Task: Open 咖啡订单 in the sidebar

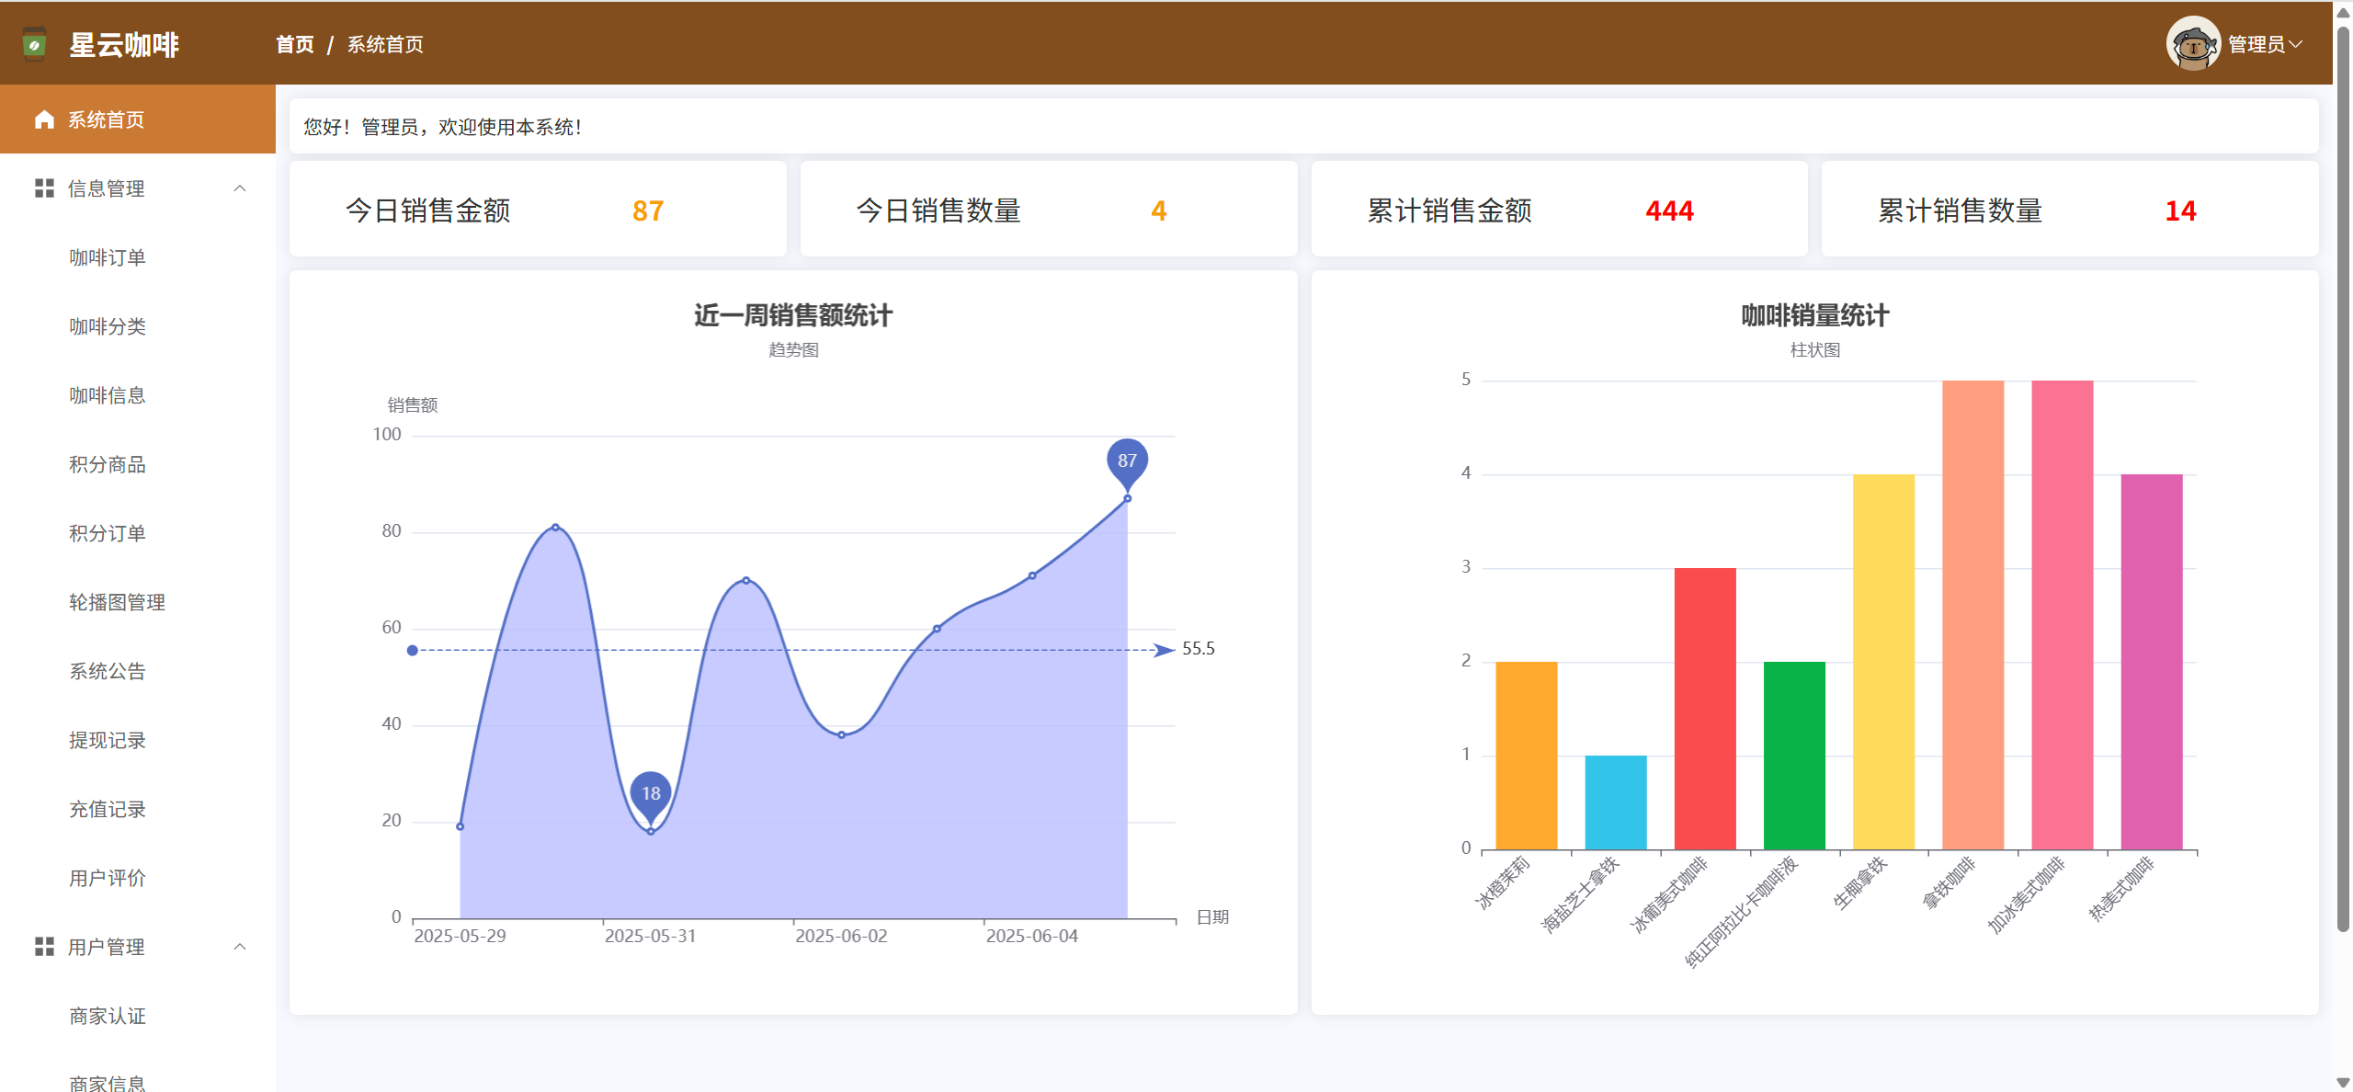Action: tap(108, 257)
